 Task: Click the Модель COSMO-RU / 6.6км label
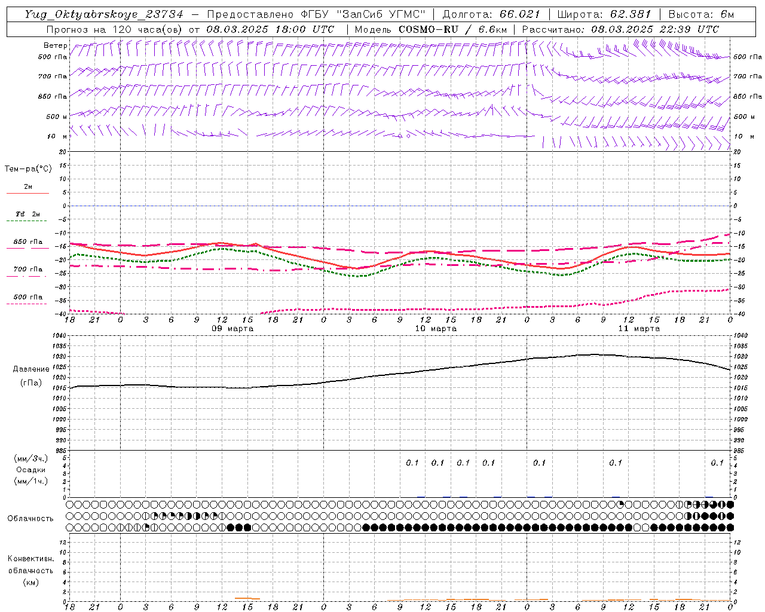click(430, 29)
